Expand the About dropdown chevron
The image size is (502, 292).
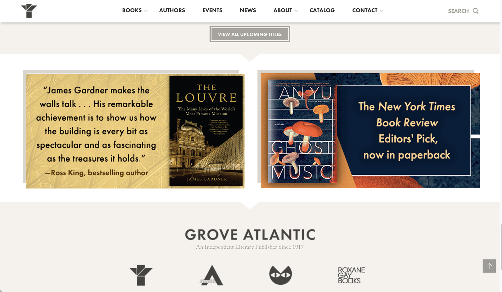(296, 11)
